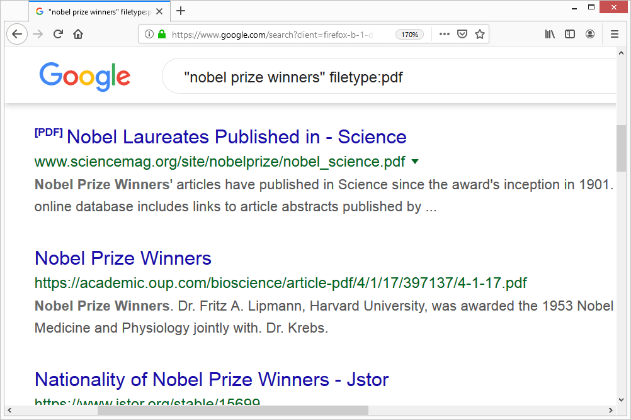Select the "nobel prize winners" search tab

pyautogui.click(x=94, y=11)
